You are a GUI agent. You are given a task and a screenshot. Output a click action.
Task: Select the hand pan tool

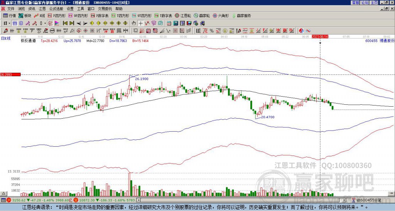pos(134,23)
